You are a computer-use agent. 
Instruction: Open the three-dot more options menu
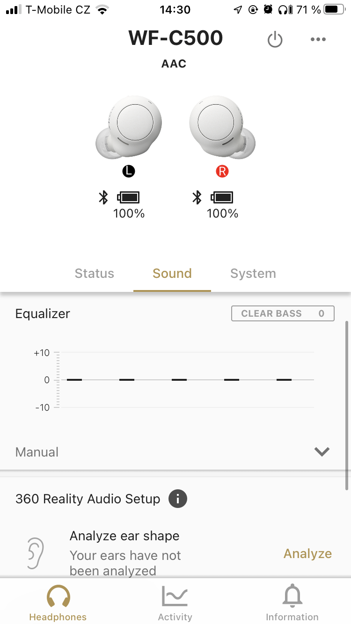coord(318,40)
